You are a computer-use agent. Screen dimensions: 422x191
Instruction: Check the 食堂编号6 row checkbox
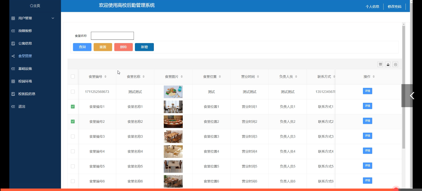(73, 181)
